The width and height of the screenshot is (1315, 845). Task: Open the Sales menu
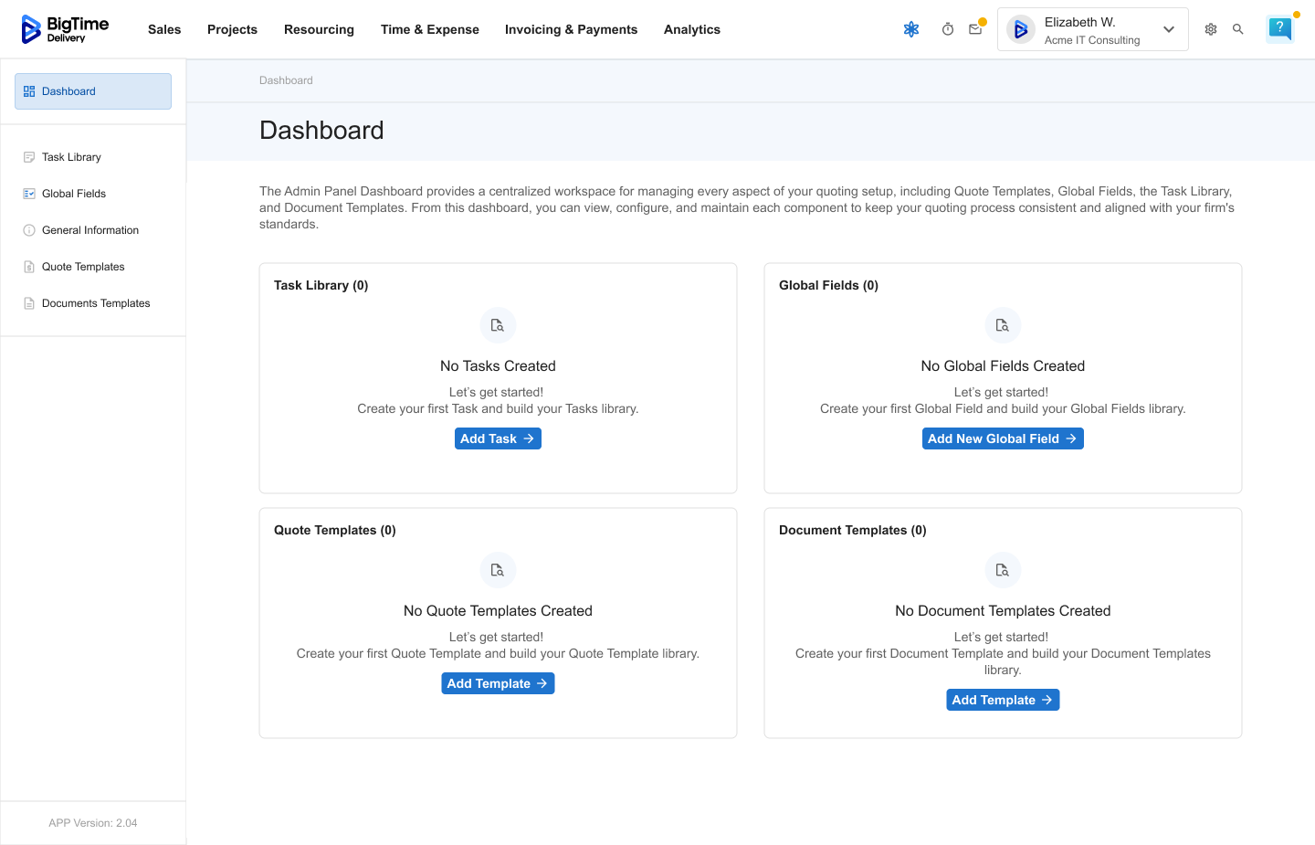pyautogui.click(x=164, y=29)
